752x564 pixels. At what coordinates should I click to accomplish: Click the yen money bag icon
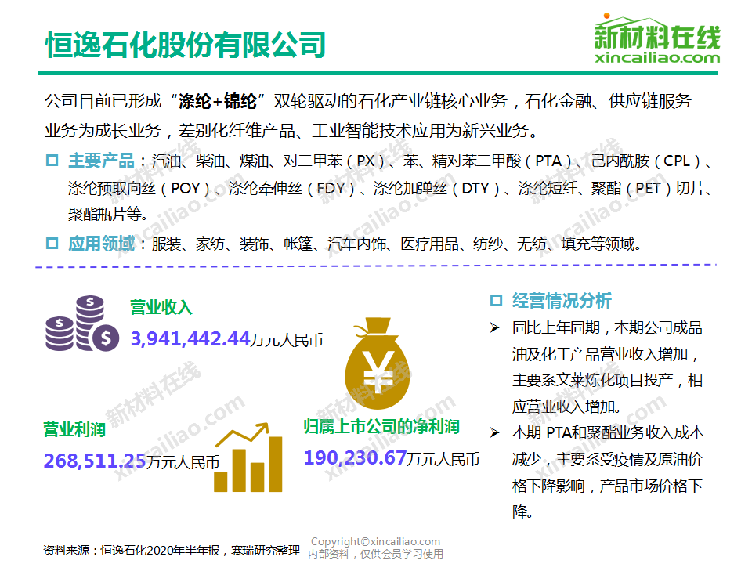378,363
